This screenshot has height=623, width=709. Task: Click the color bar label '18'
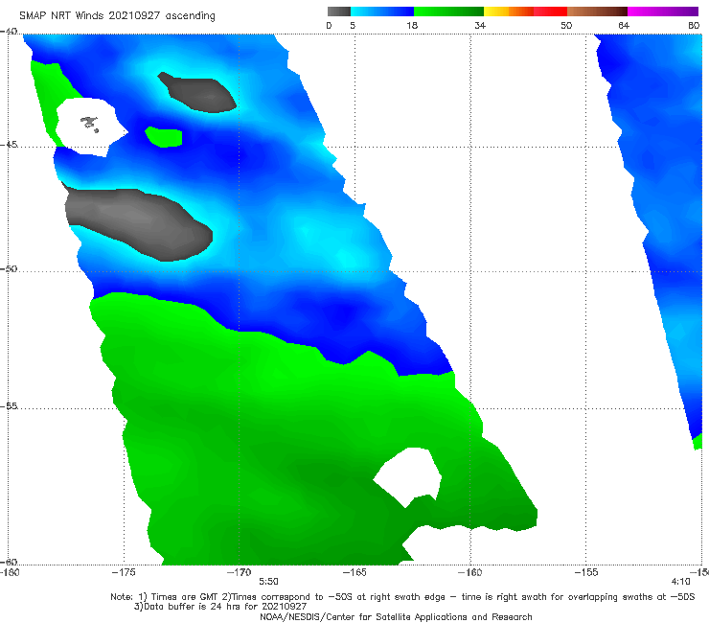pyautogui.click(x=412, y=26)
